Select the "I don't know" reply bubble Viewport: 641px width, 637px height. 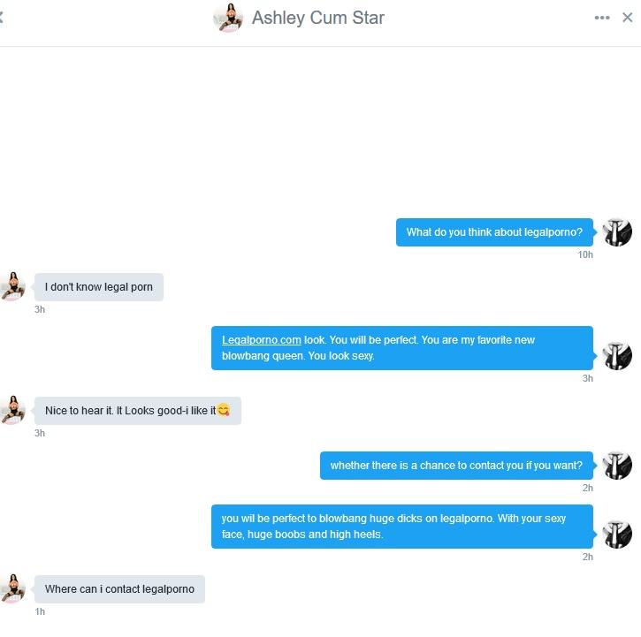click(x=99, y=287)
